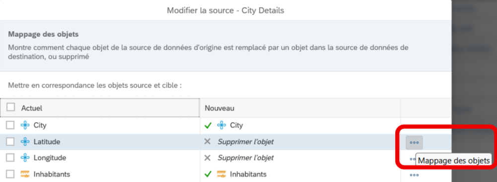Screen dimensions: 497x182
Task: Click the green checkmark beside new Inhabitants
Action: 208,174
